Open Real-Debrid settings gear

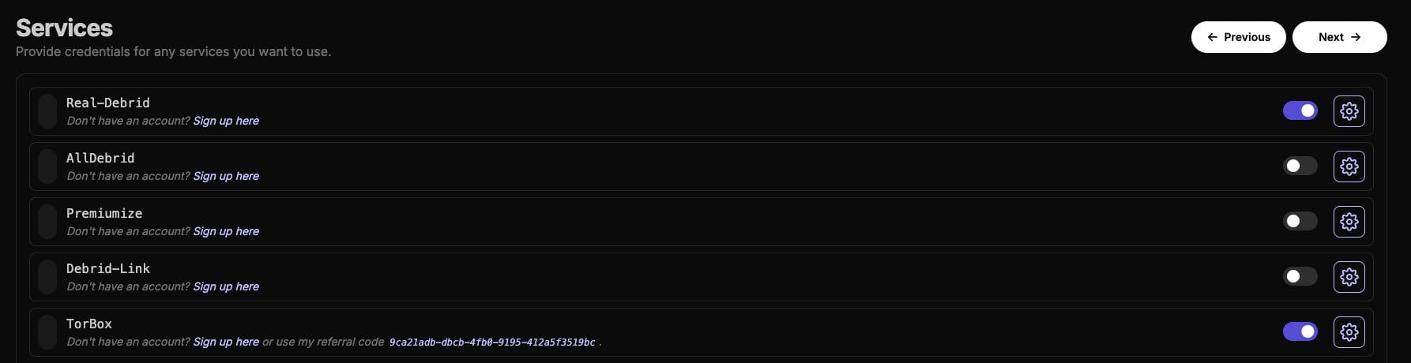[x=1349, y=111]
